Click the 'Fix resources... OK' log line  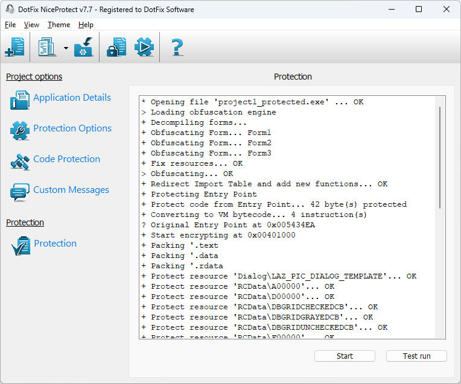(x=192, y=163)
